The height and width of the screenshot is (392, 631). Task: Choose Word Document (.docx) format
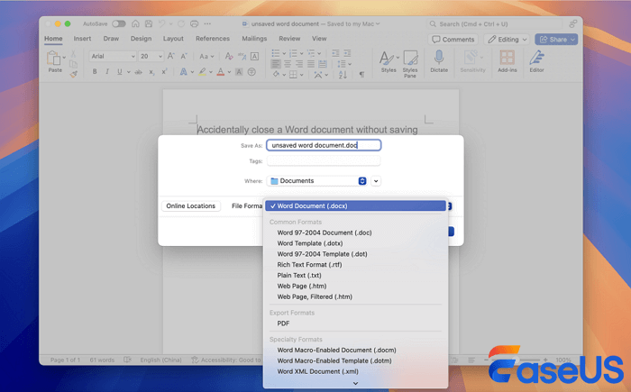355,206
